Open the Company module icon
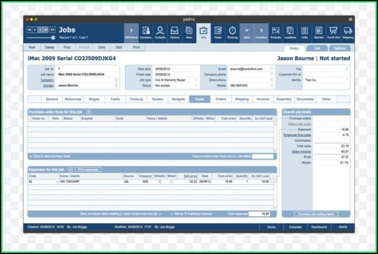Viewport: 378px width, 254px height. (x=146, y=33)
